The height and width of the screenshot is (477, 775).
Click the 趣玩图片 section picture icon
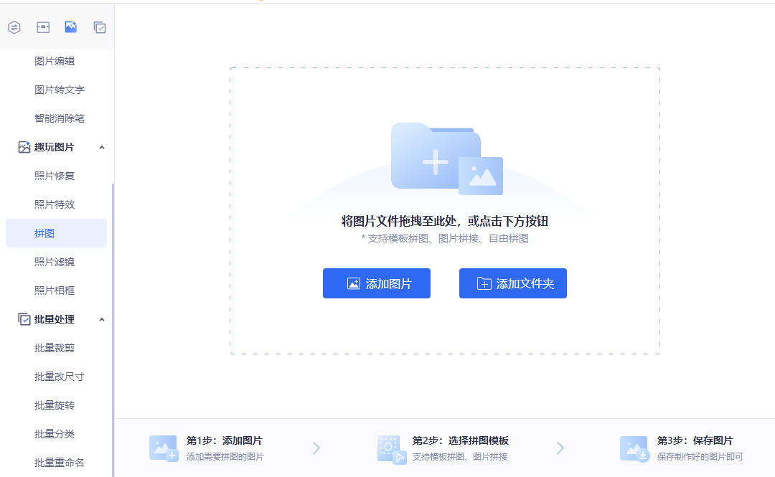(24, 147)
